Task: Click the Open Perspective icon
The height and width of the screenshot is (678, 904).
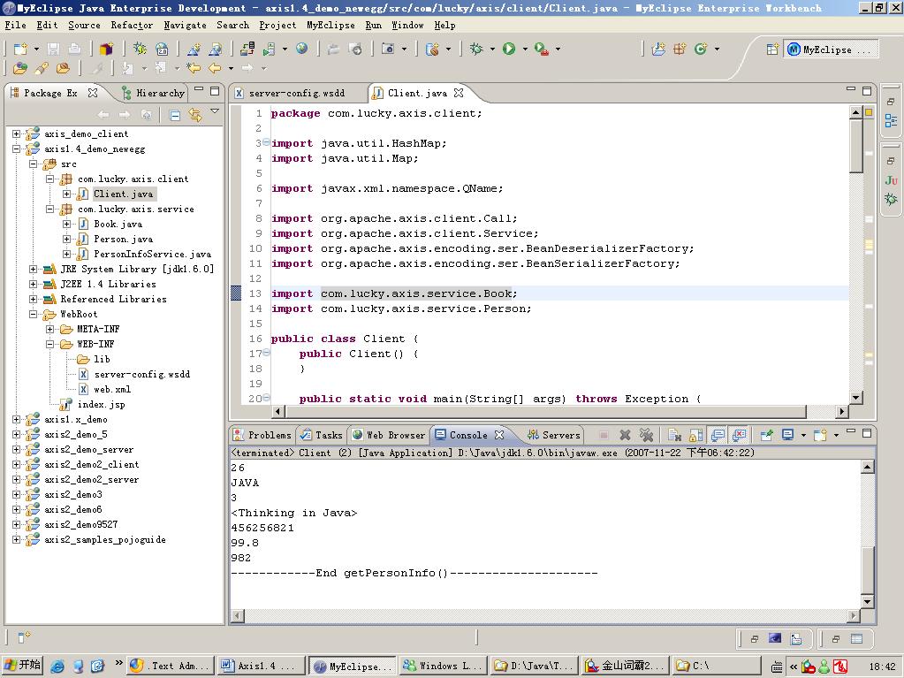Action: coord(772,50)
